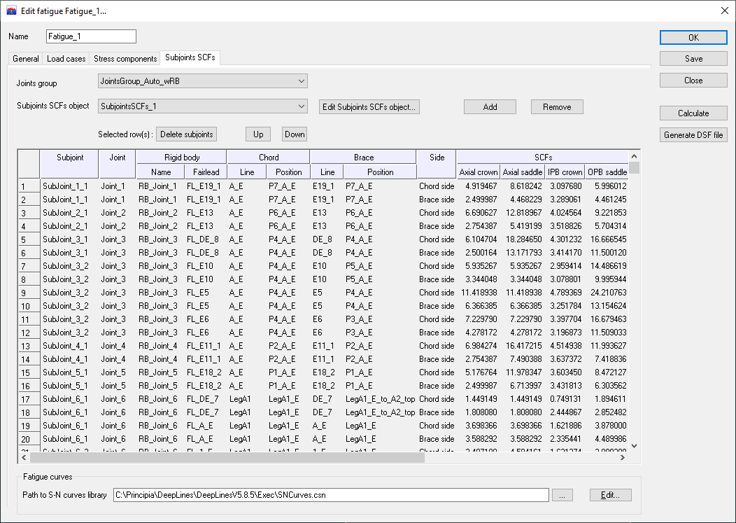Add a new subjoints SCFs object
736x523 pixels.
click(x=490, y=107)
